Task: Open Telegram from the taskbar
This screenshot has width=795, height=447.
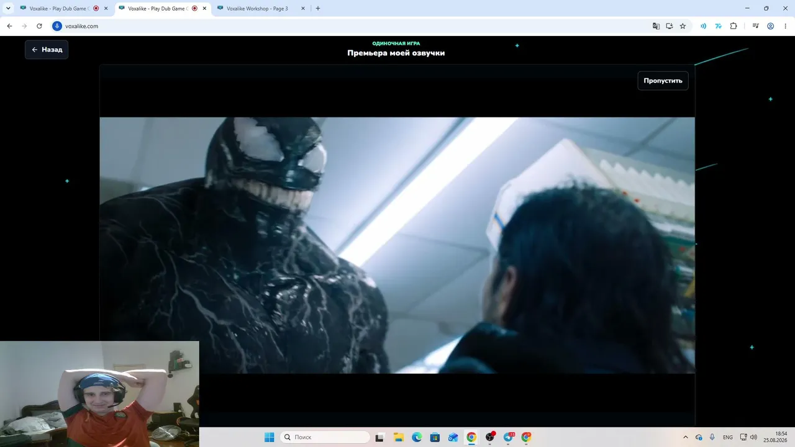Action: 509,437
